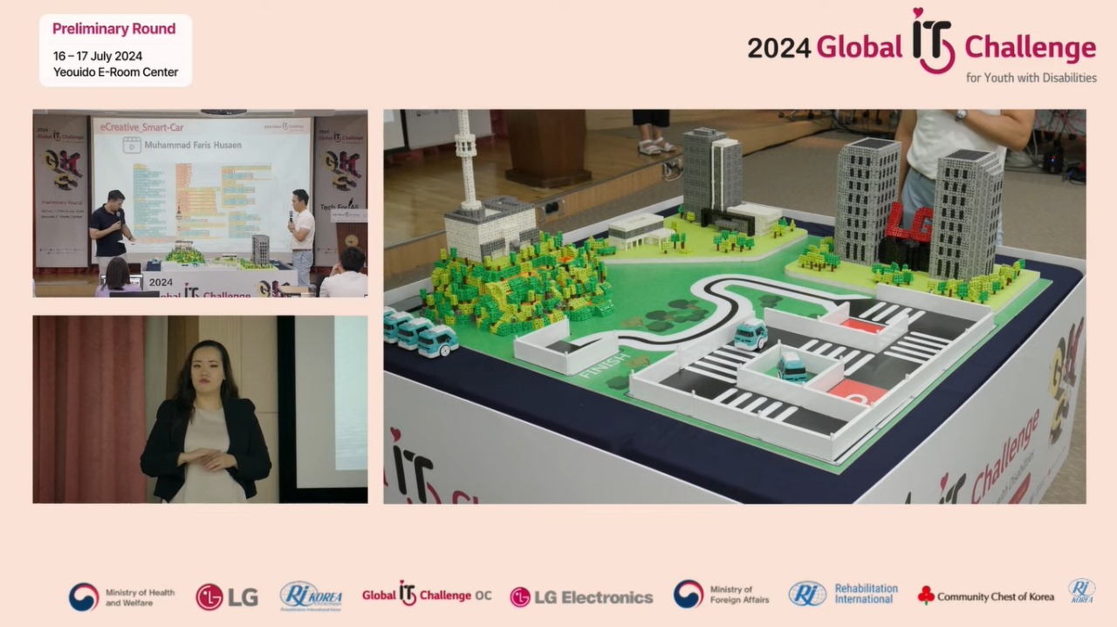Click the "Ministry of Health and Welfare" label
1117x627 pixels.
pos(140,597)
